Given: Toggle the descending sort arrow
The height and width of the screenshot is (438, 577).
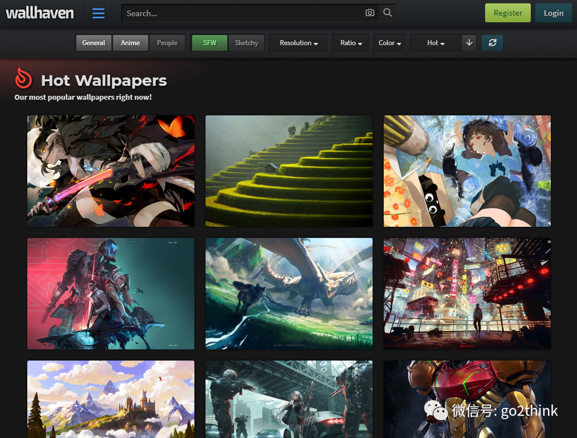Looking at the screenshot, I should click(469, 43).
